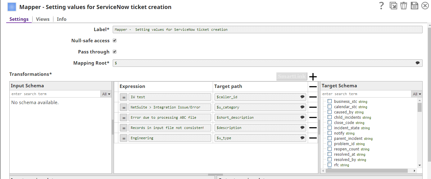
Task: Toggle expression mode for Error due to processing row
Action: pyautogui.click(x=124, y=118)
